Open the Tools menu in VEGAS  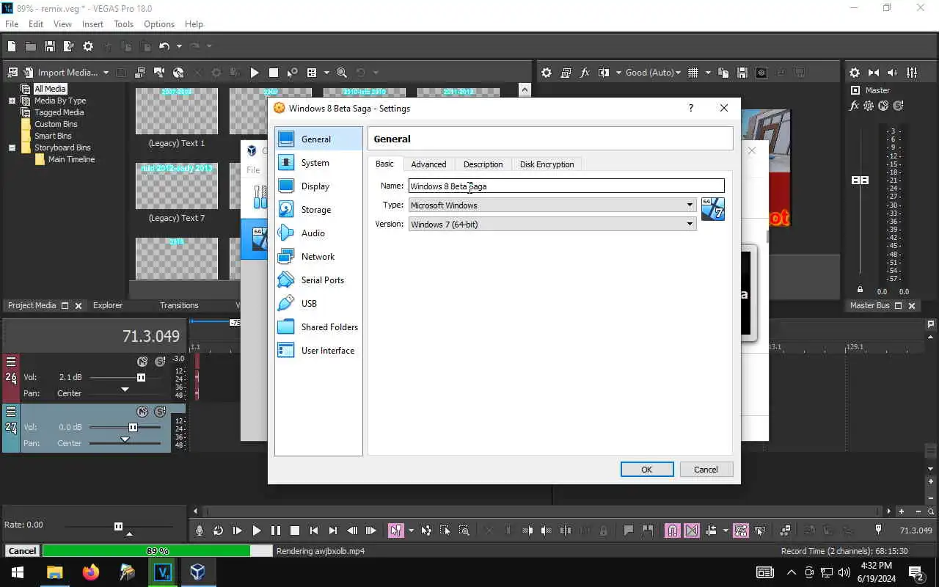pyautogui.click(x=123, y=24)
